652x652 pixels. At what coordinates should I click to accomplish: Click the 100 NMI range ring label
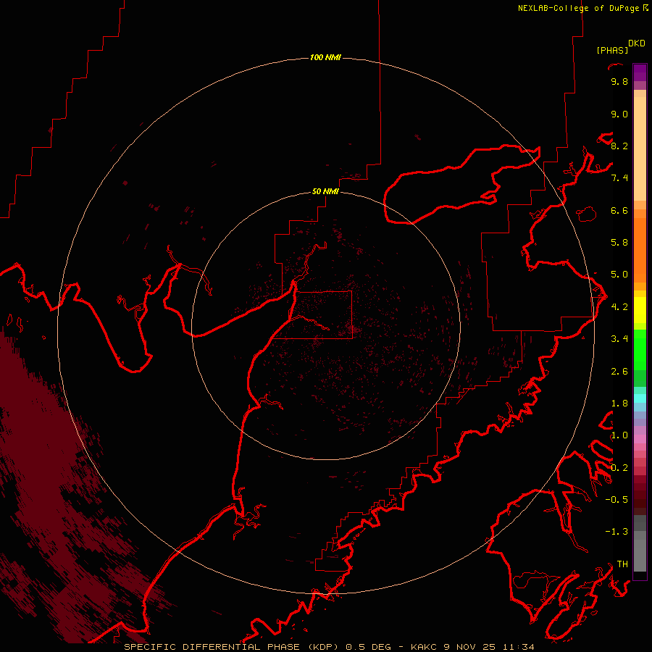tap(325, 57)
